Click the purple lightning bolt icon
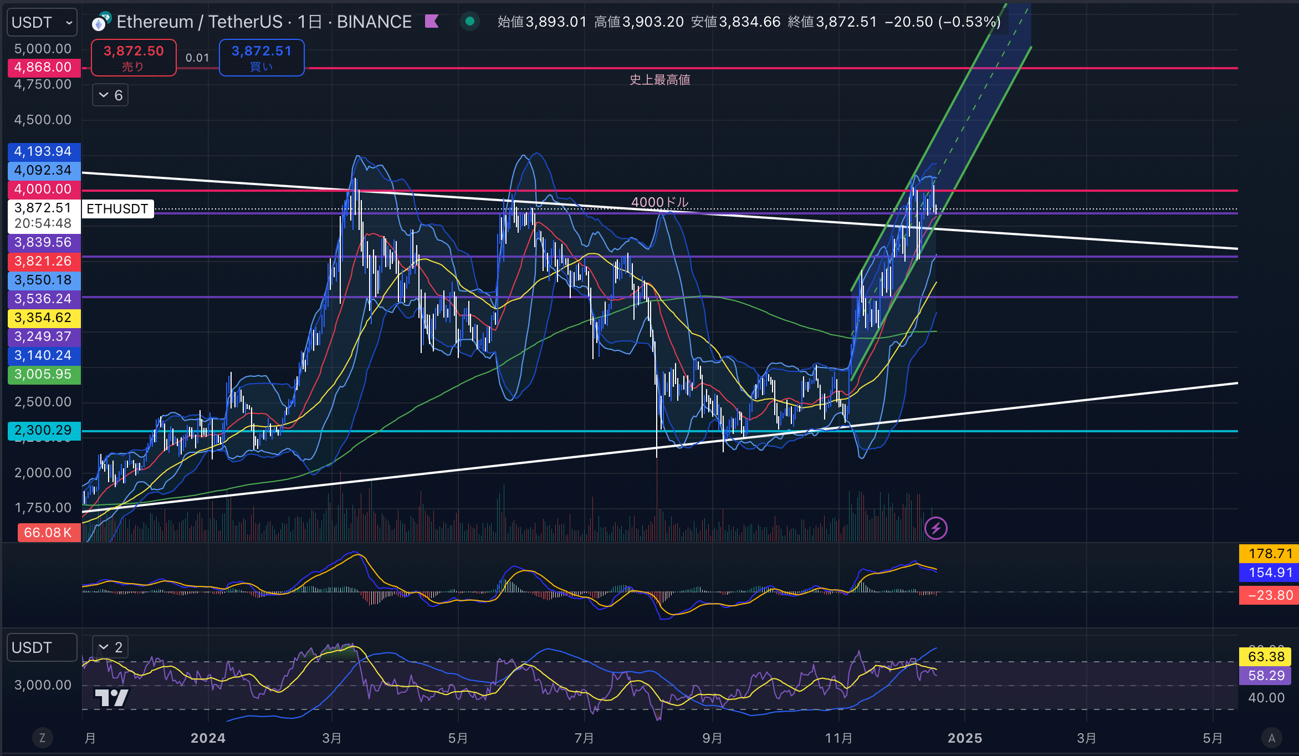The image size is (1299, 756). 936,528
